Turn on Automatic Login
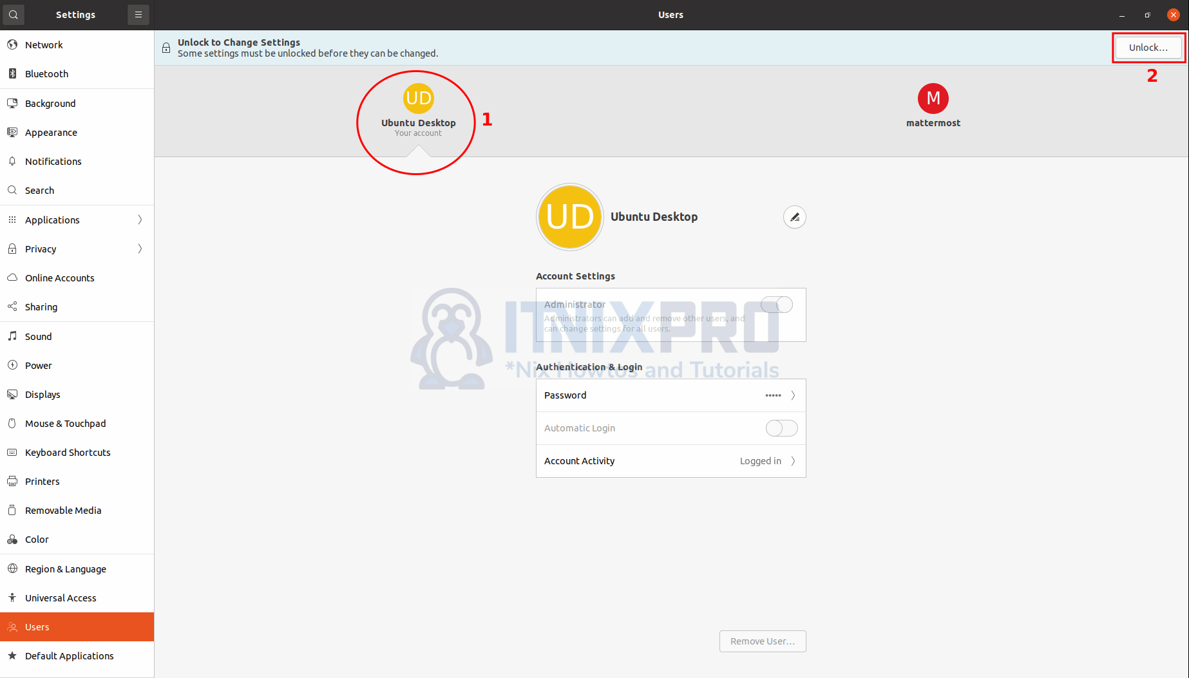1189x678 pixels. tap(781, 428)
